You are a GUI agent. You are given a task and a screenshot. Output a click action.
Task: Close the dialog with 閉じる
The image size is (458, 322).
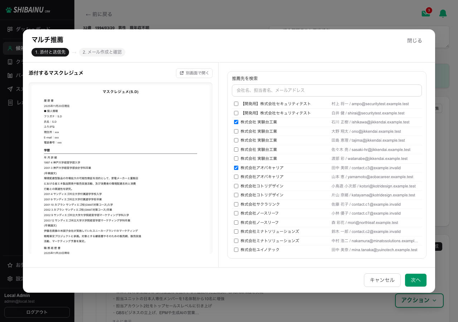(x=415, y=41)
